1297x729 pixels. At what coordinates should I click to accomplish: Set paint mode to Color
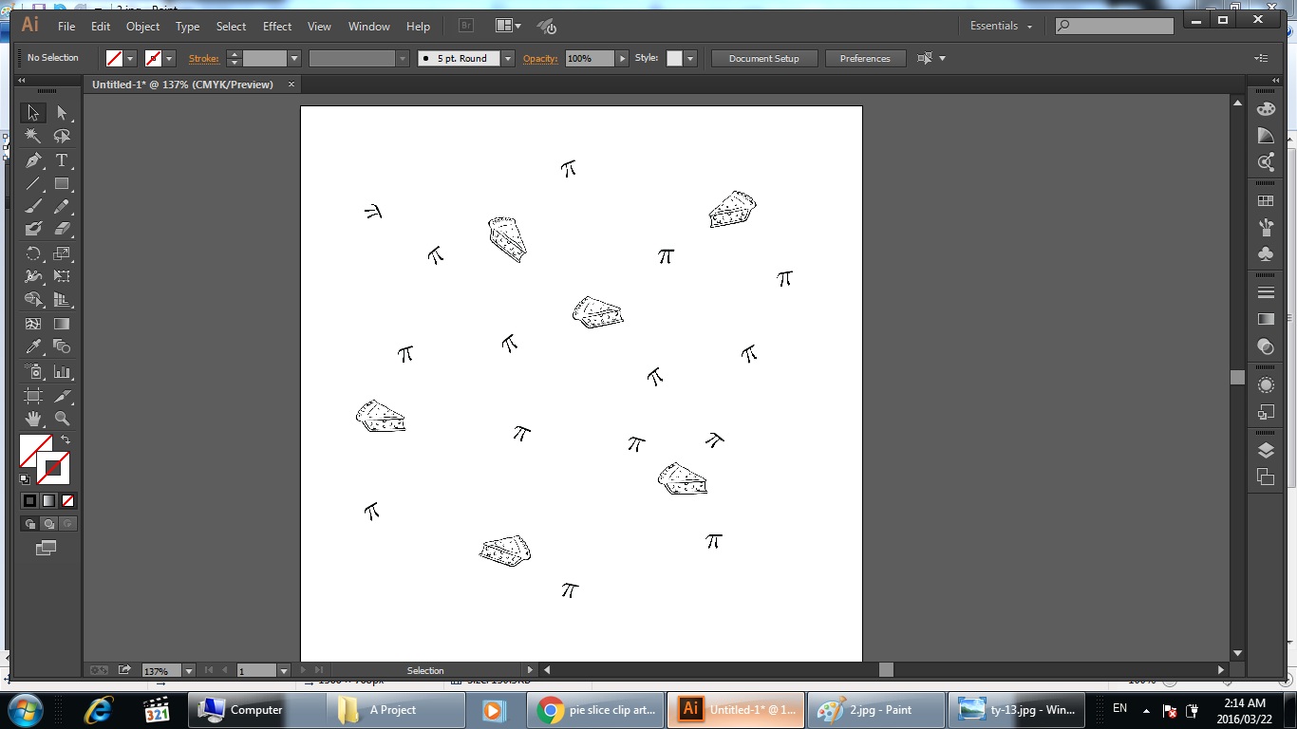point(29,500)
